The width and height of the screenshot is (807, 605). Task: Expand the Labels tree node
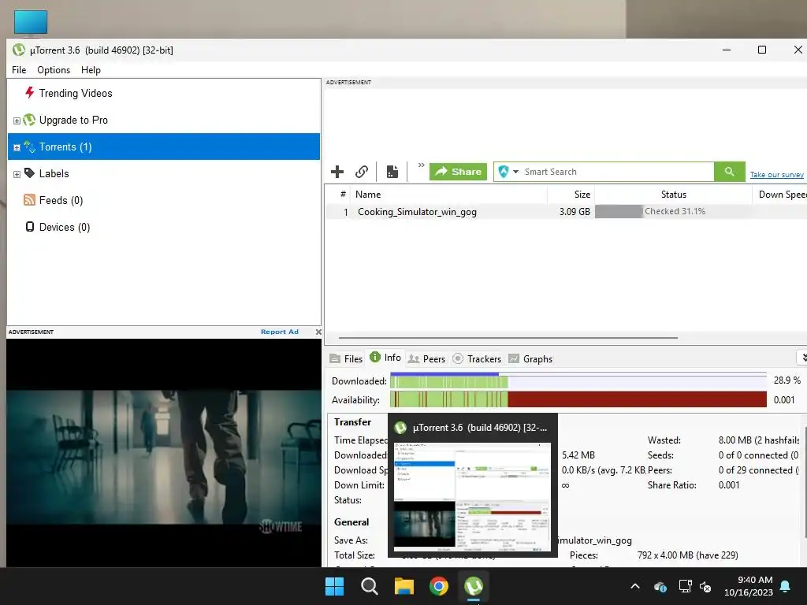[x=17, y=174]
